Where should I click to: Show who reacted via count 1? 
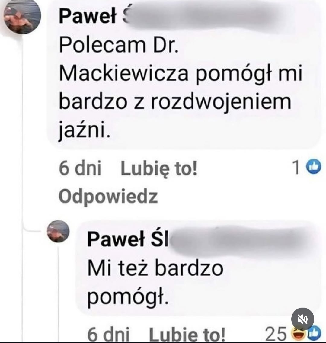tap(296, 167)
